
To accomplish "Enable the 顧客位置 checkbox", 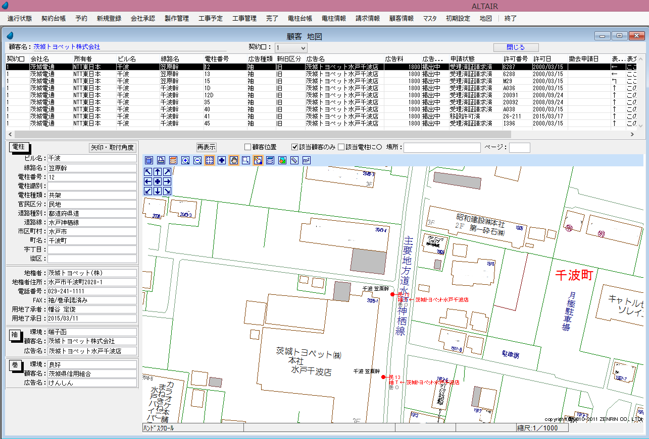I will 247,147.
